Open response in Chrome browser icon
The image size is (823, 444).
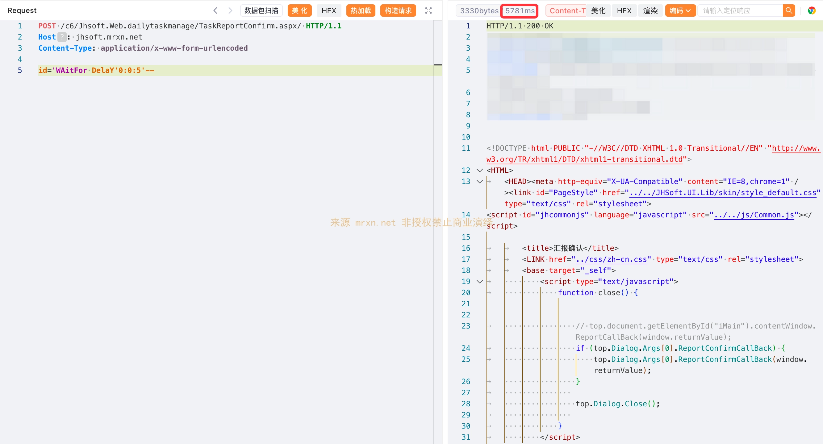tap(812, 10)
